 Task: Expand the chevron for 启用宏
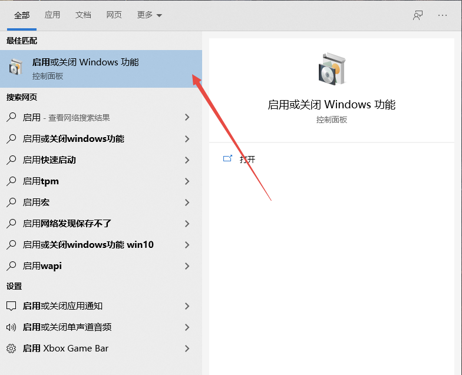(187, 203)
